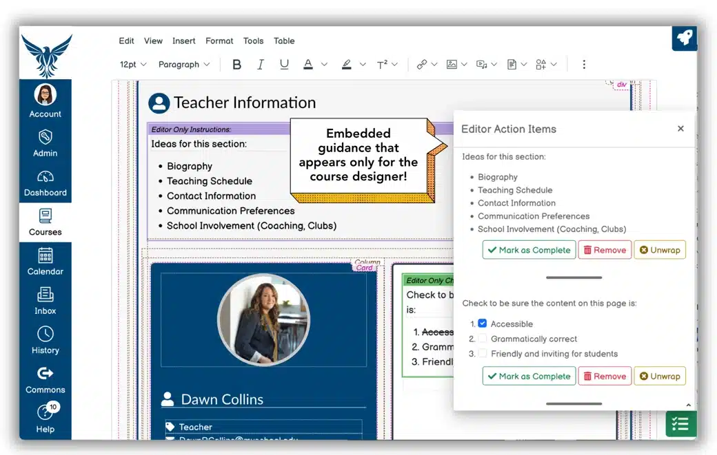This screenshot has height=455, width=717.
Task: Click the media embed toolbar icon
Action: 481,63
